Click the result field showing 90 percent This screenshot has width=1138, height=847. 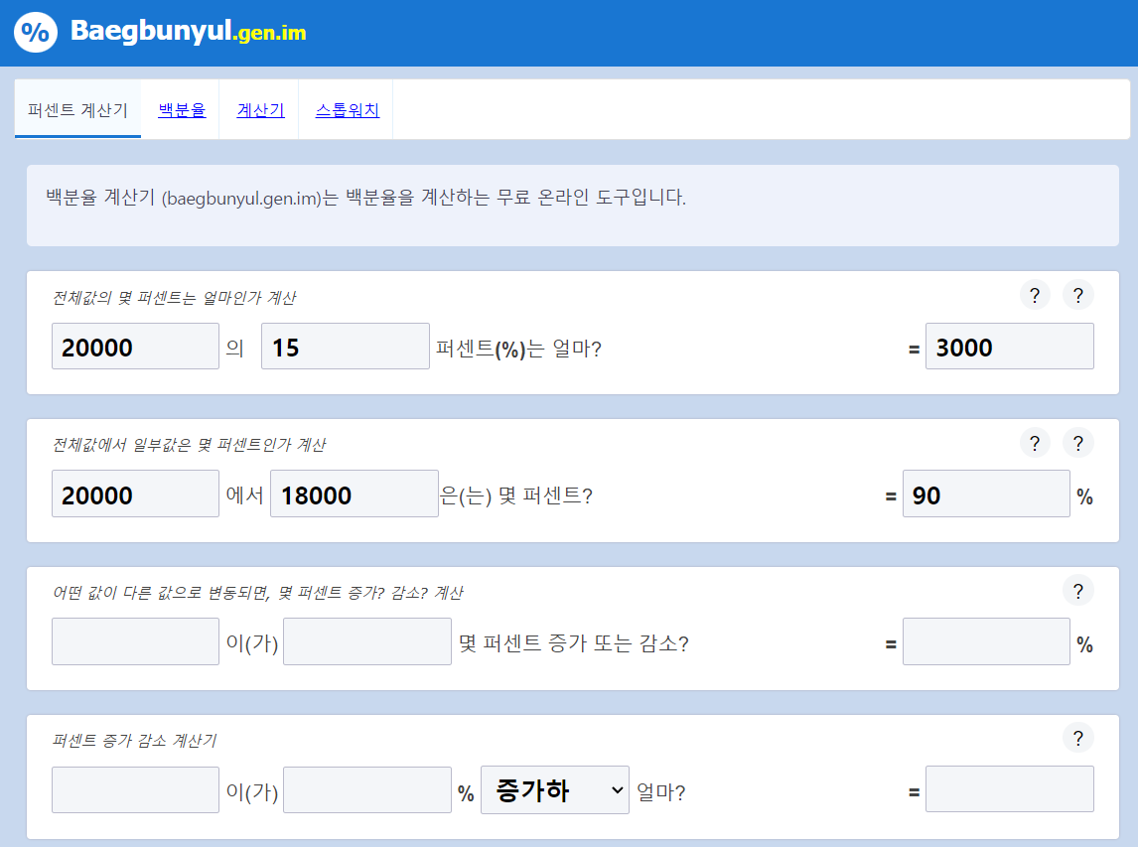[986, 494]
